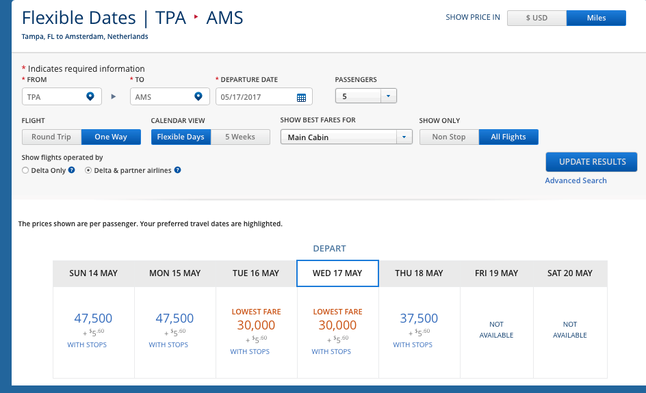
Task: Switch price display to $ USD
Action: (537, 18)
